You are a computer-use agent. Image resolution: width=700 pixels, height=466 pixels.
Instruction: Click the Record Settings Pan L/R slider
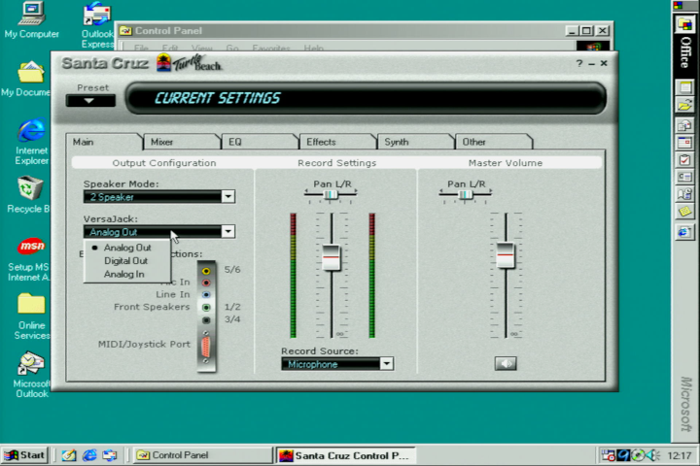[x=331, y=194]
